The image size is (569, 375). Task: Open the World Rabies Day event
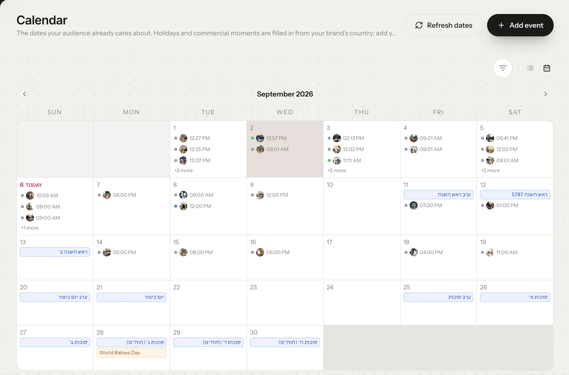pyautogui.click(x=132, y=353)
